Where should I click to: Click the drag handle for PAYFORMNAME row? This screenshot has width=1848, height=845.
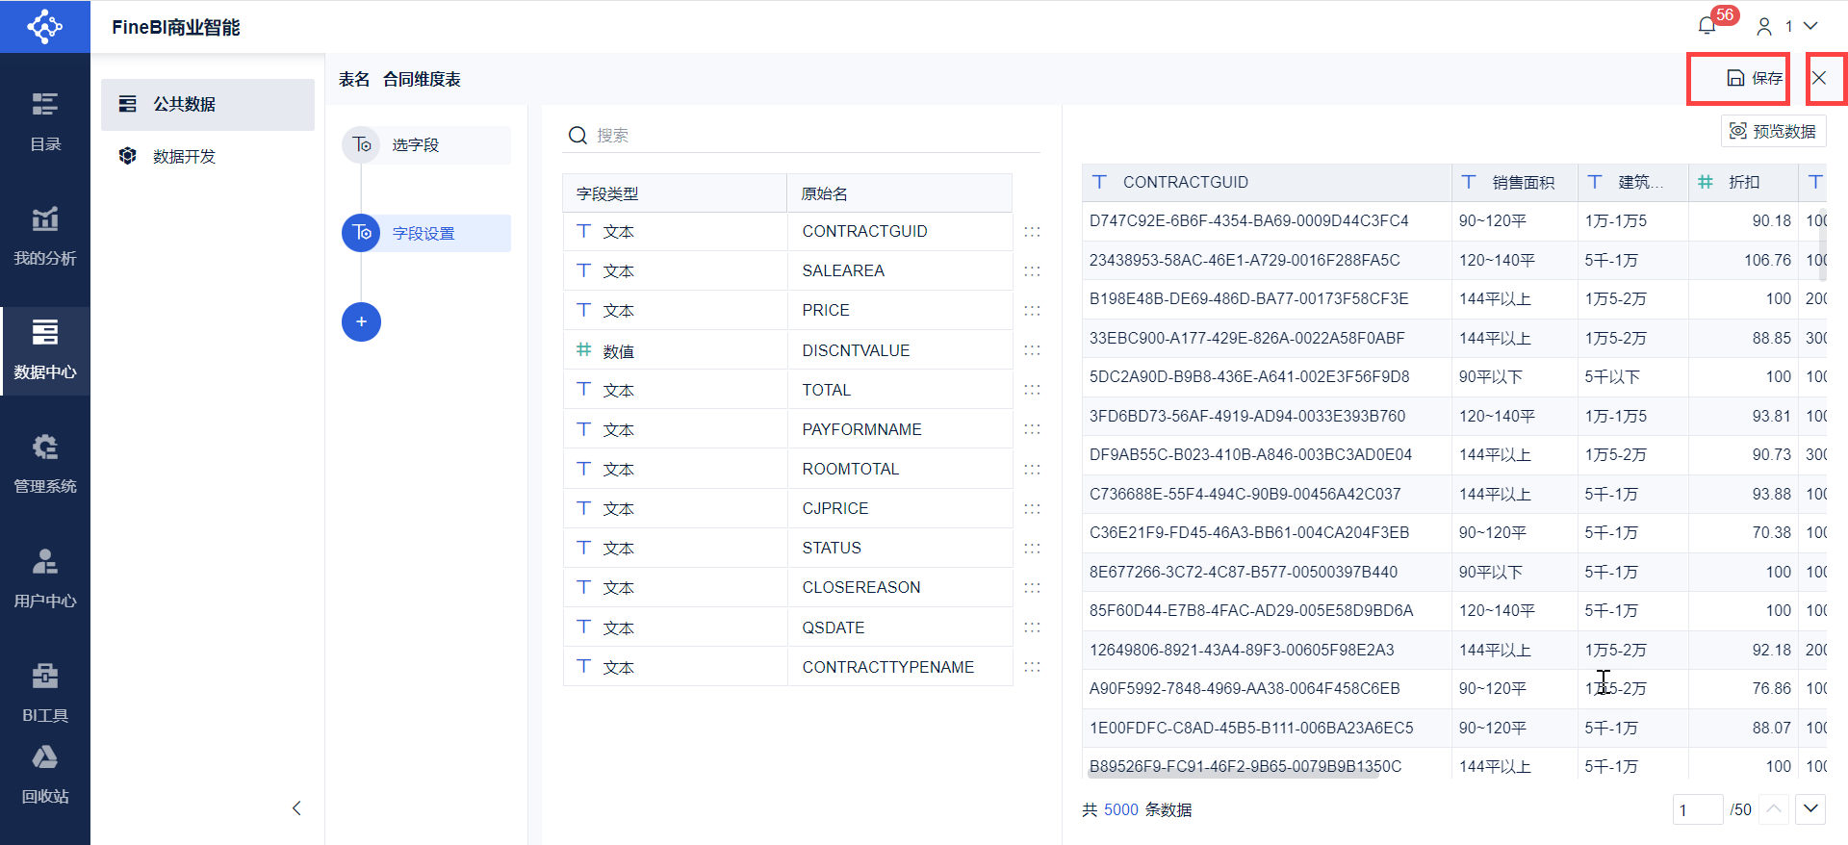[x=1032, y=429]
